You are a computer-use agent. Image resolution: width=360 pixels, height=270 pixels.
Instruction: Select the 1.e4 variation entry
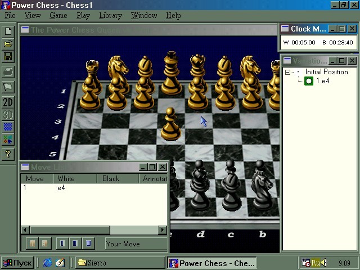322,81
